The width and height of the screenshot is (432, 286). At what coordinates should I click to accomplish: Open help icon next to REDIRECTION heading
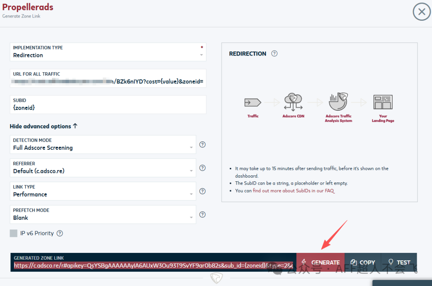coord(274,54)
